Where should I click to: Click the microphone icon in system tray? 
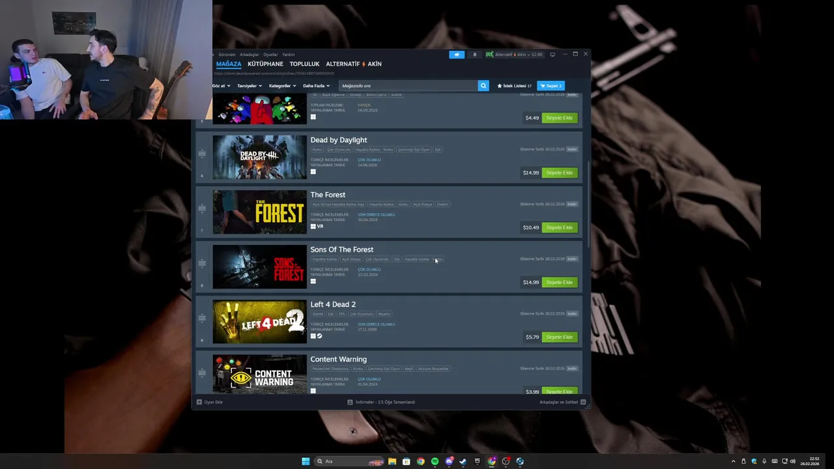click(764, 461)
